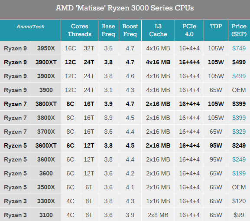Click the 4.4 boost frequency of 3700X
This screenshot has height=221, width=250.
coord(130,132)
